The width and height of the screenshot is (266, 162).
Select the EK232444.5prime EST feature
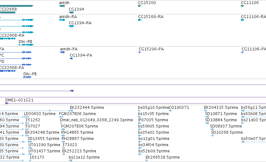coord(71,111)
